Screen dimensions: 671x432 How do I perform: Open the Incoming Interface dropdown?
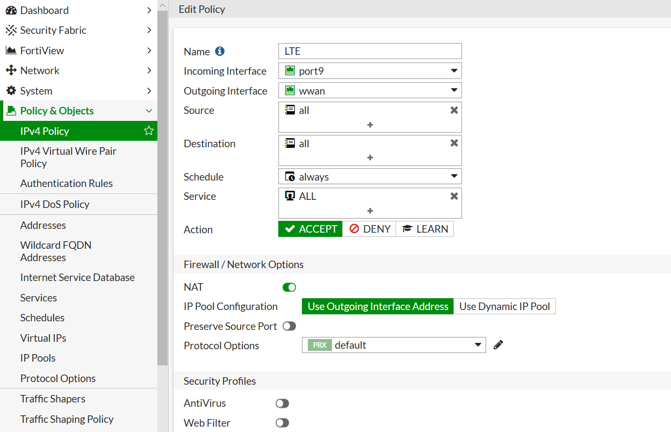coord(370,71)
